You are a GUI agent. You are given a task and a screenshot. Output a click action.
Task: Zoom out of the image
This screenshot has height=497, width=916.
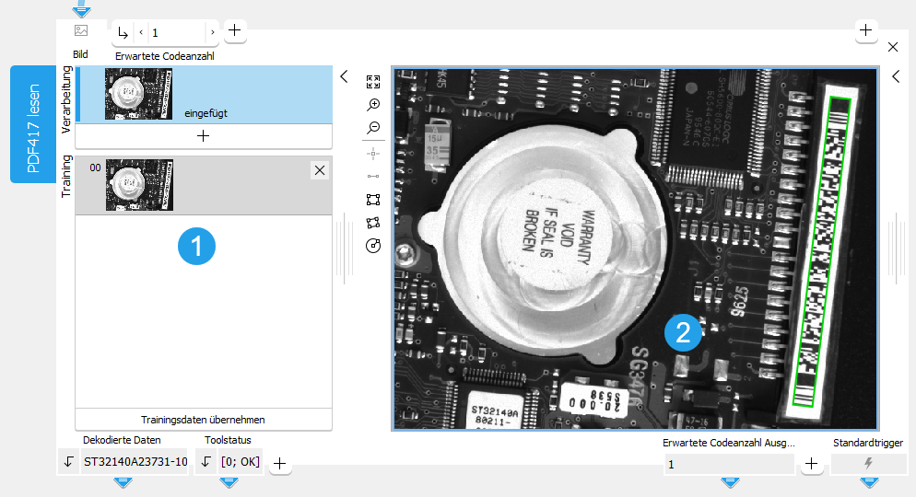(373, 128)
